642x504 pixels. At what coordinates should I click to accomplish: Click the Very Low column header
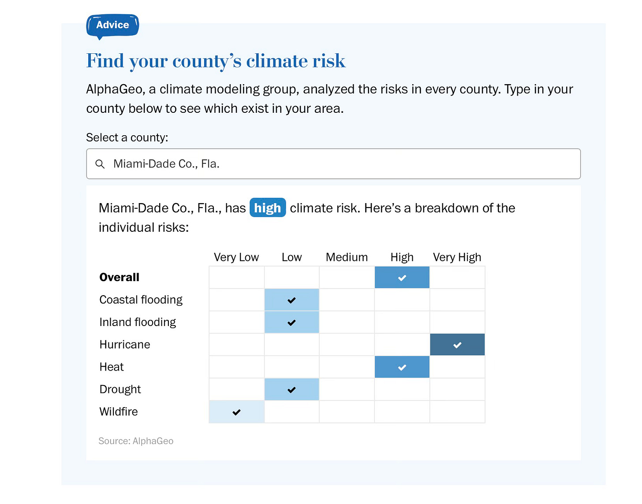click(x=236, y=257)
